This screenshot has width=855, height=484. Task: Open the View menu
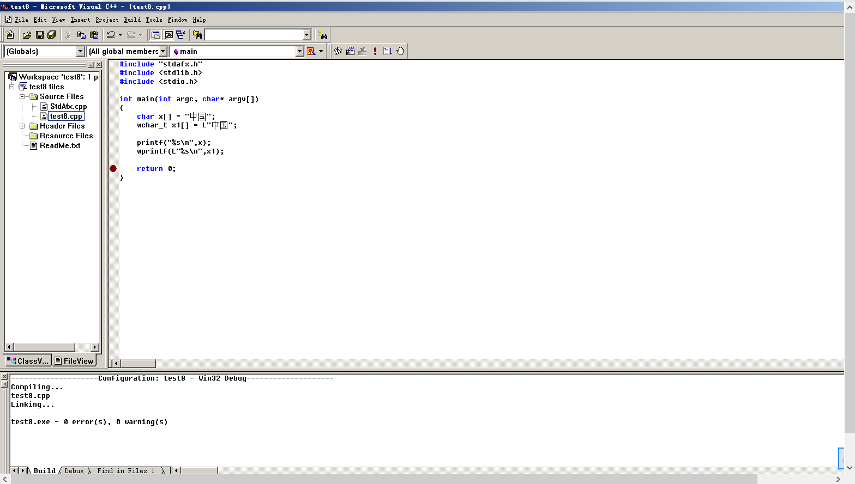pyautogui.click(x=58, y=20)
